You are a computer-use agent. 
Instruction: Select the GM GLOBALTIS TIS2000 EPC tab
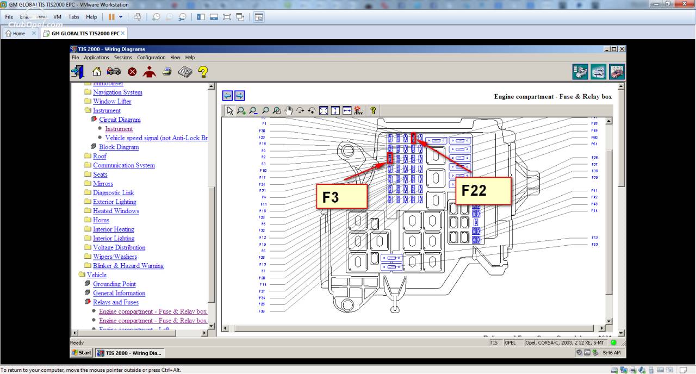pyautogui.click(x=84, y=33)
